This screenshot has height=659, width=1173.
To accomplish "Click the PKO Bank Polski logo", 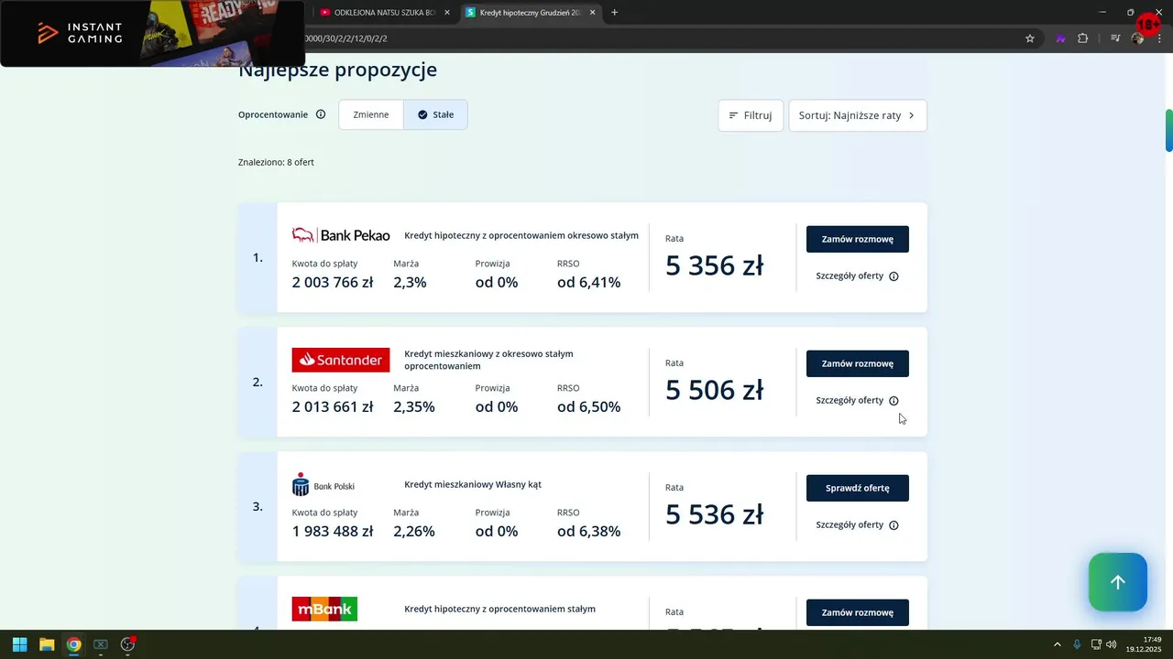I will click(x=323, y=485).
